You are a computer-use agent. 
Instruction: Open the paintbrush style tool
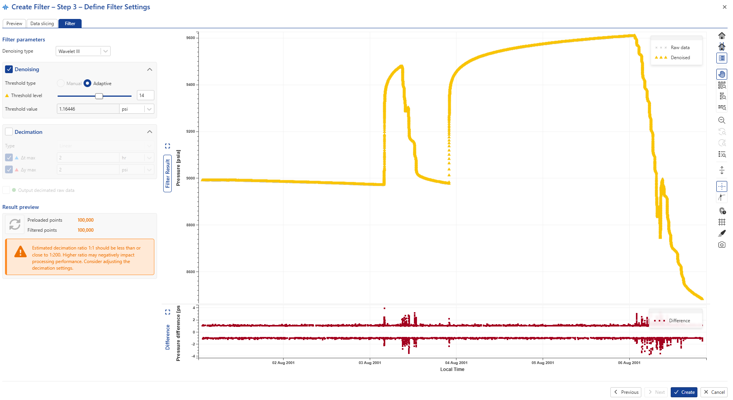coord(722,233)
